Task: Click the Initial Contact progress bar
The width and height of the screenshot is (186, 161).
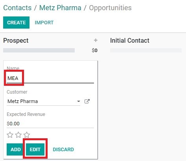Action: 146,50
